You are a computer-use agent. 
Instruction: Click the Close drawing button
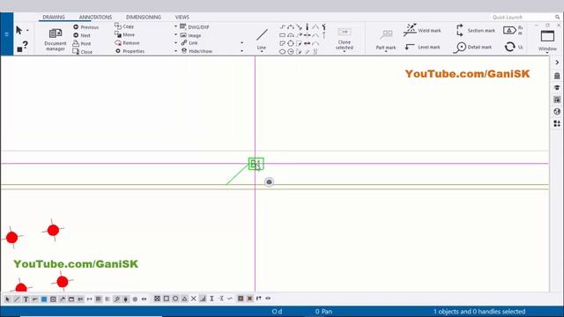point(82,52)
